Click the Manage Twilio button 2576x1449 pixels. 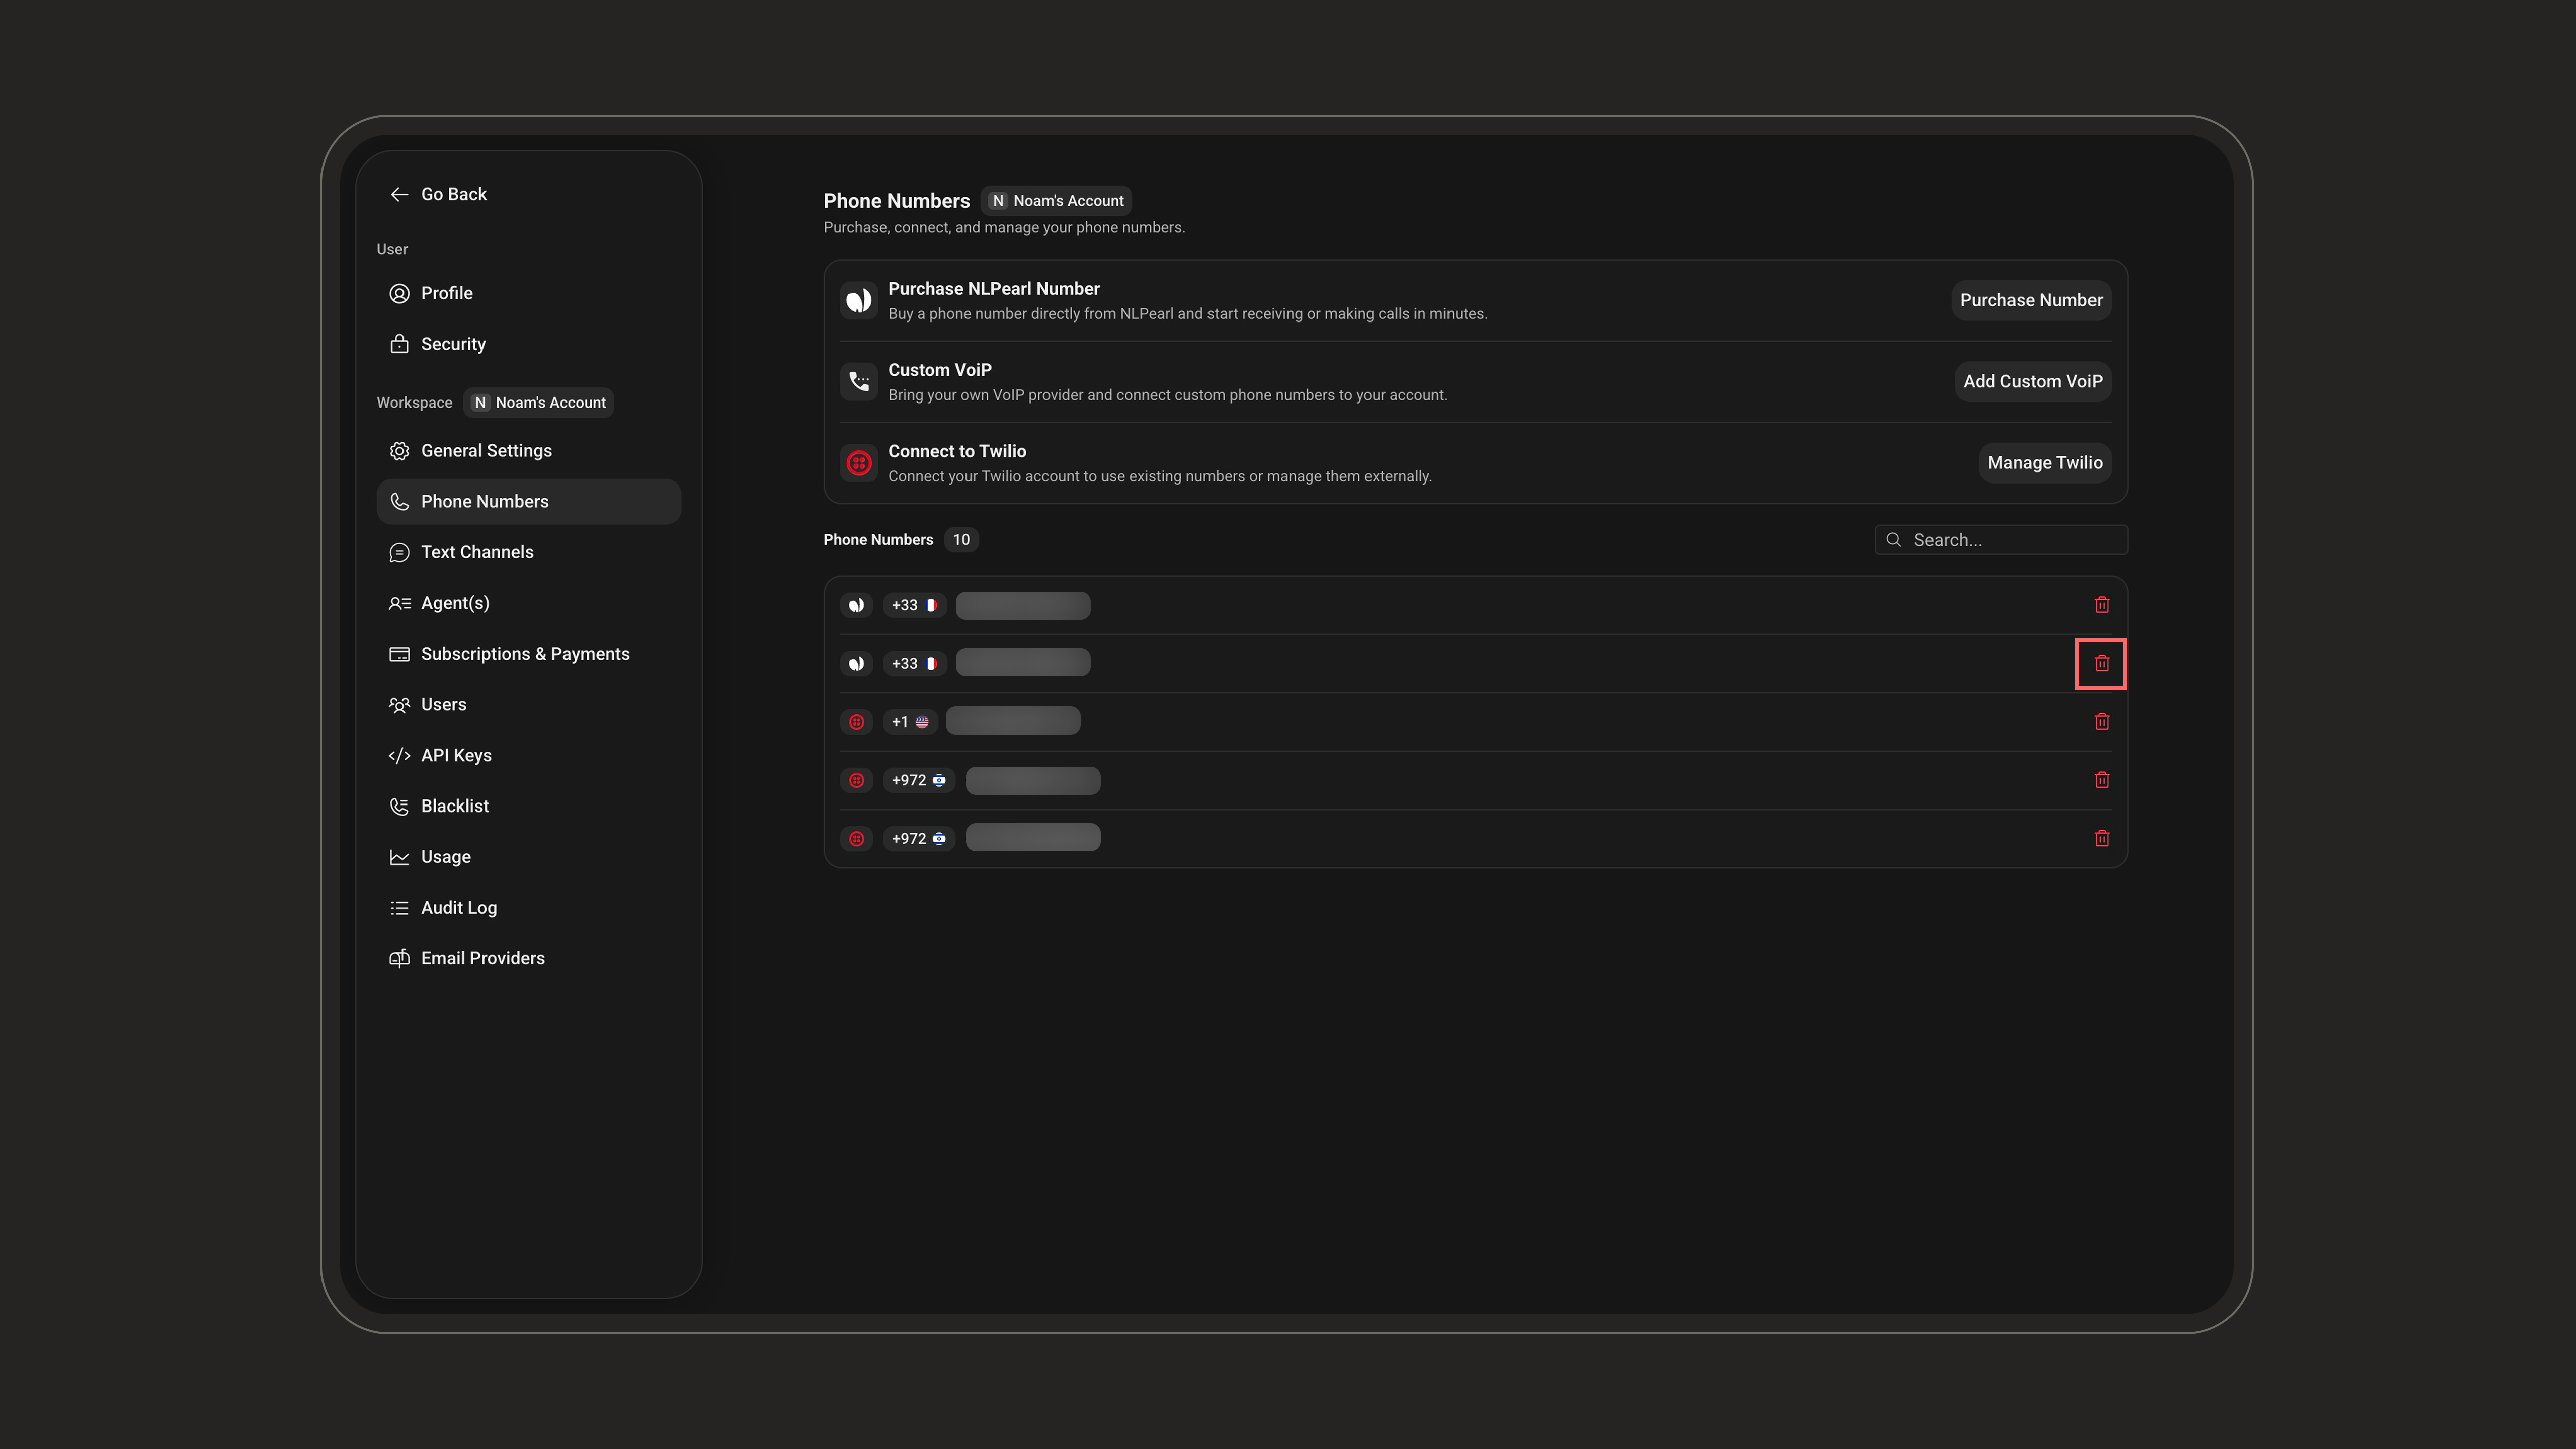pyautogui.click(x=2044, y=462)
